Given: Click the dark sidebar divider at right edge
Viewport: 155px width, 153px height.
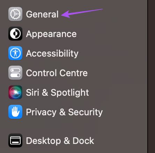Looking at the screenshot, I should click(148, 76).
